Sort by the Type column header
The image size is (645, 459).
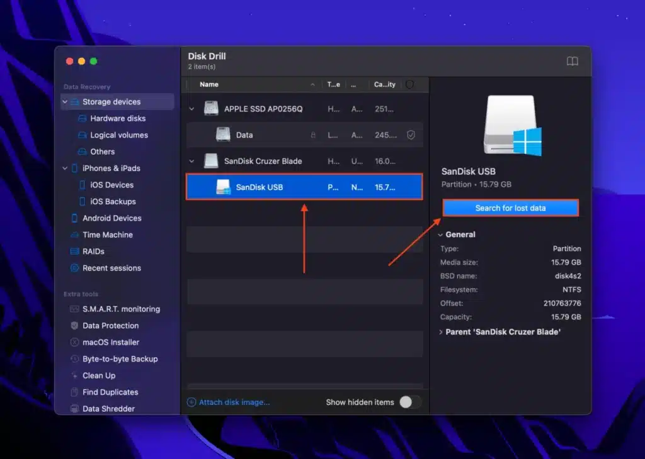coord(334,85)
